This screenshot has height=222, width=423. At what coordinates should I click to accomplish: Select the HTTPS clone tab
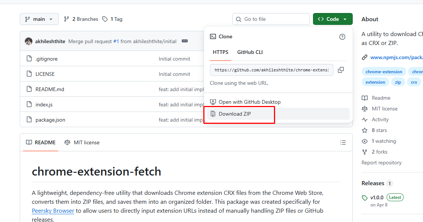[x=220, y=52]
